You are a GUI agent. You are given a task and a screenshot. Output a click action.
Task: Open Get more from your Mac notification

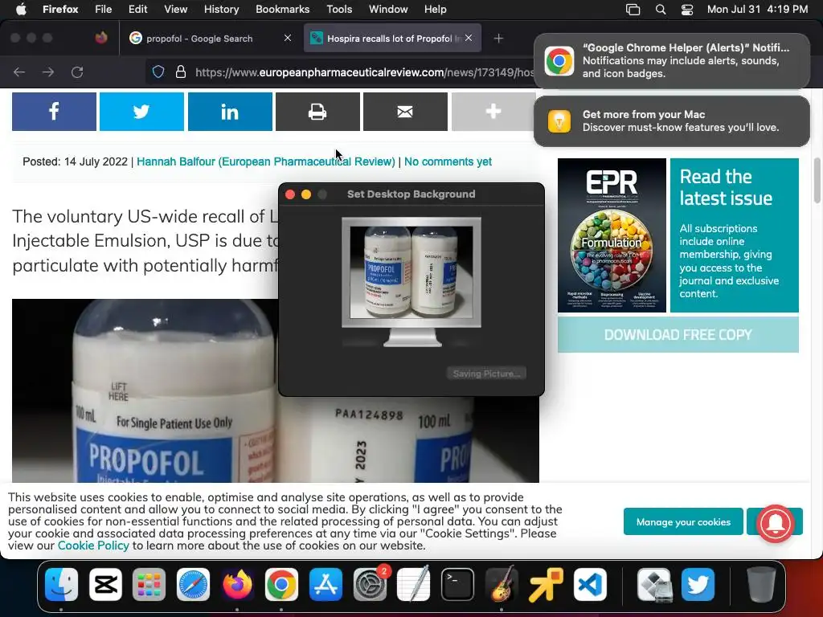[x=672, y=121]
